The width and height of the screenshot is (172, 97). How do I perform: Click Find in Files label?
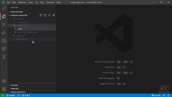click(x=109, y=73)
